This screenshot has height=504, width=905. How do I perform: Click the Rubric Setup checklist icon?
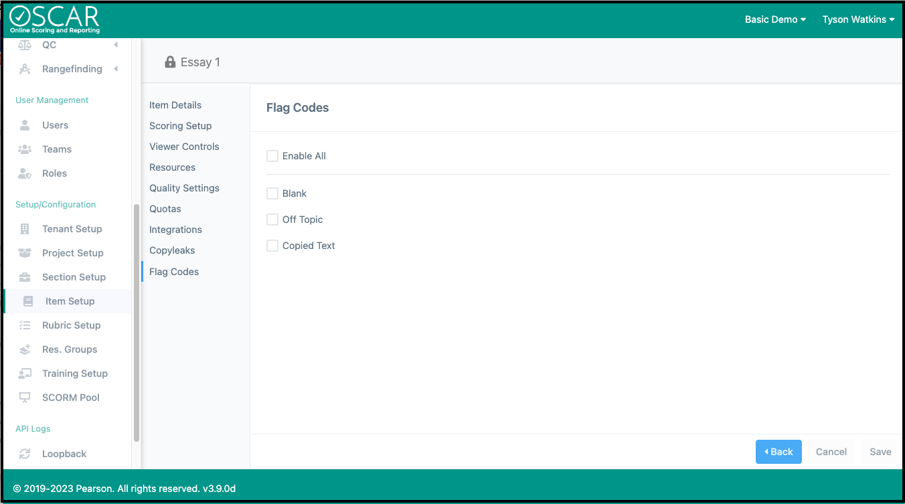tap(25, 325)
